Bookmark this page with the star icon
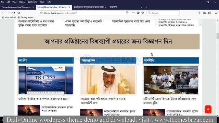The height and width of the screenshot is (123, 219). click(143, 13)
